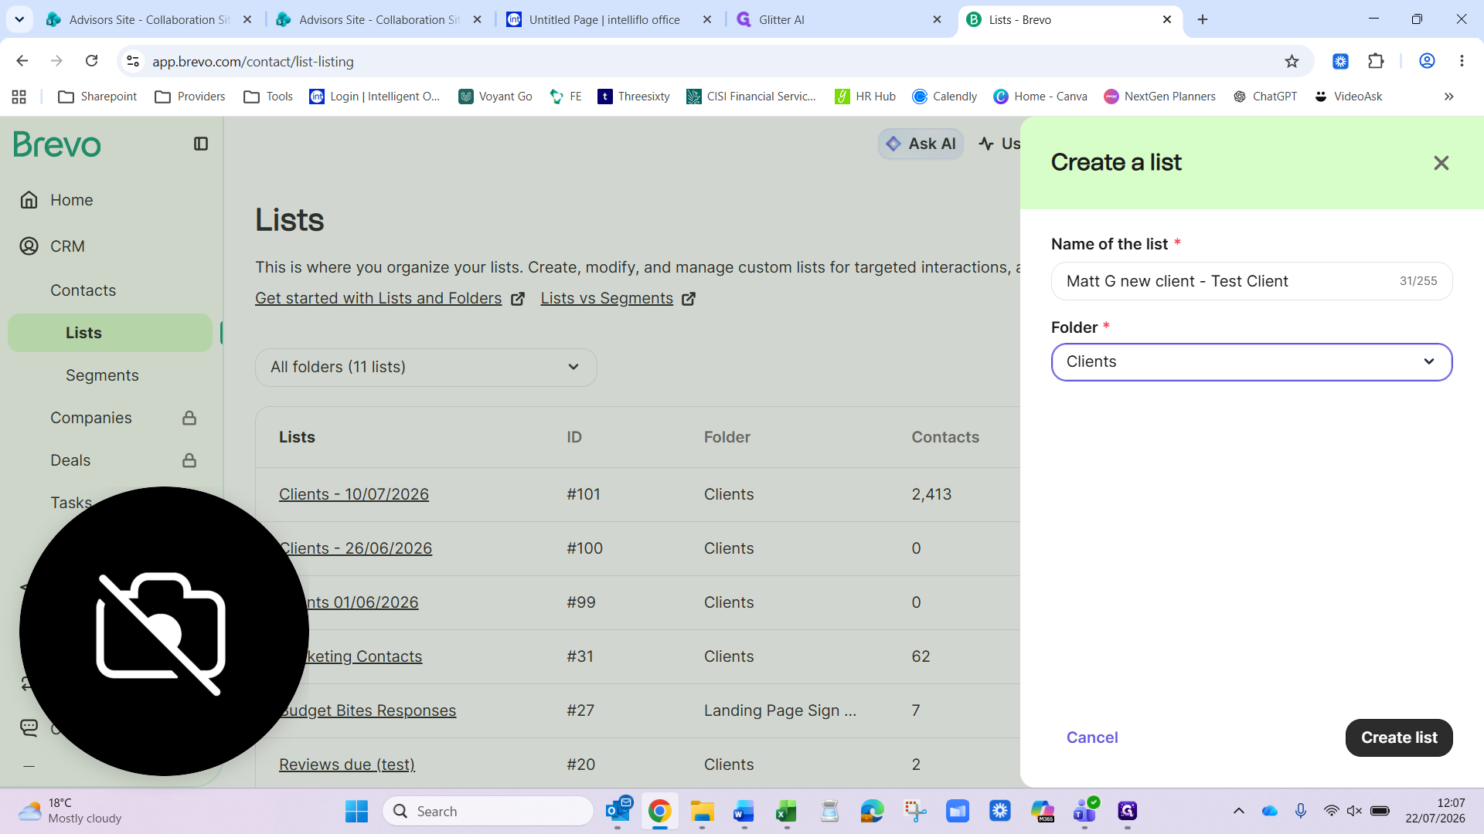Image resolution: width=1484 pixels, height=834 pixels.
Task: Switch to the Glitter AI tab
Action: coord(839,19)
